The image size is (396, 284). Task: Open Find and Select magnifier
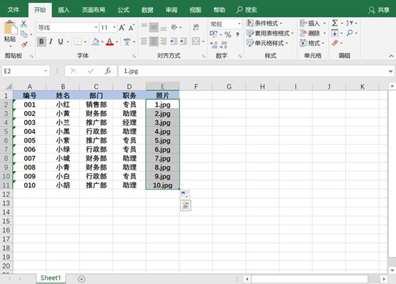pyautogui.click(x=350, y=33)
